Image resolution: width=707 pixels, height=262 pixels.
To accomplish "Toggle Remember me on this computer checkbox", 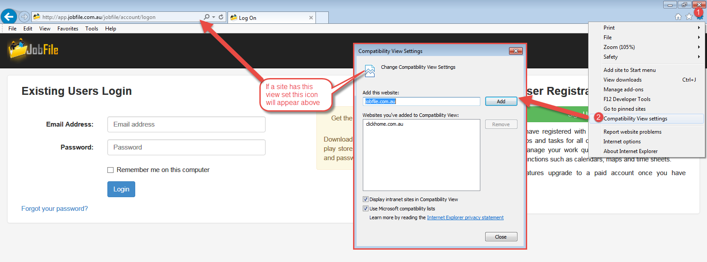I will pos(110,170).
